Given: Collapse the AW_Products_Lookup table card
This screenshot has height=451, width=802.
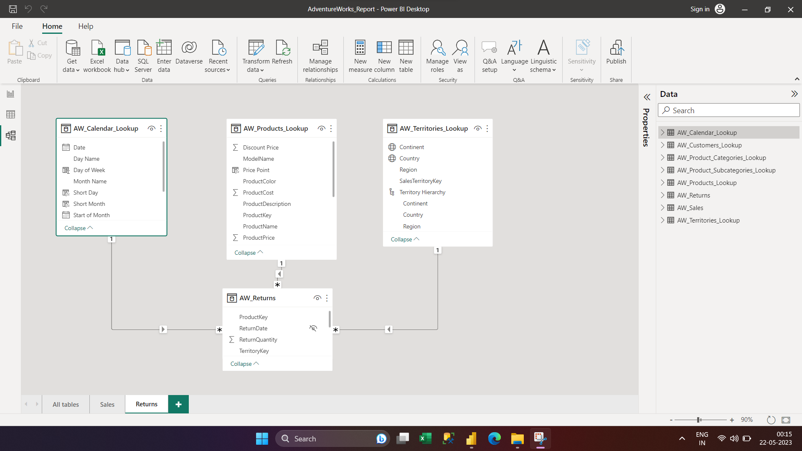Looking at the screenshot, I should tap(249, 253).
